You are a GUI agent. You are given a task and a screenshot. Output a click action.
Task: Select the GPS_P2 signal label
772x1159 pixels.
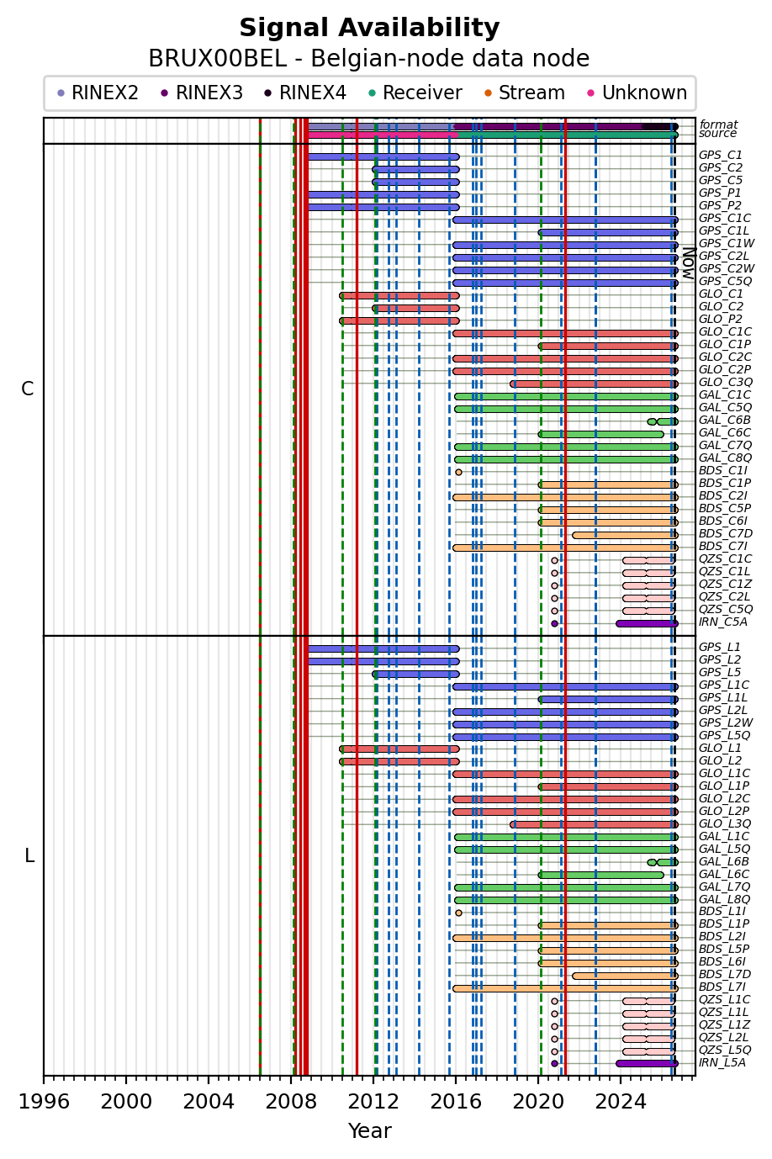(x=721, y=205)
